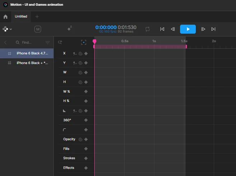236x176 pixels.
Task: Open the dots menu dropdown in toolbar
Action: point(7,29)
